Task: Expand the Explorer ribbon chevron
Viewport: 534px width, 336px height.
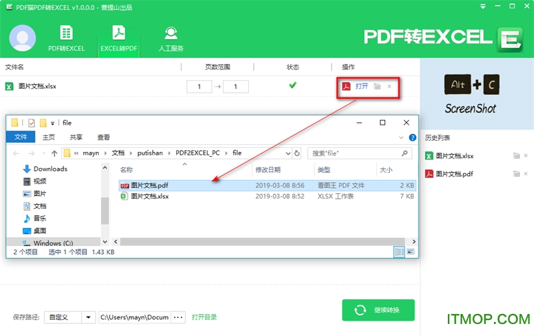Action: (401, 137)
